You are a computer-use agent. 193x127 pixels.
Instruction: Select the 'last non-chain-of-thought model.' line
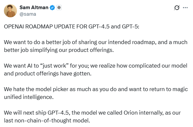47,120
